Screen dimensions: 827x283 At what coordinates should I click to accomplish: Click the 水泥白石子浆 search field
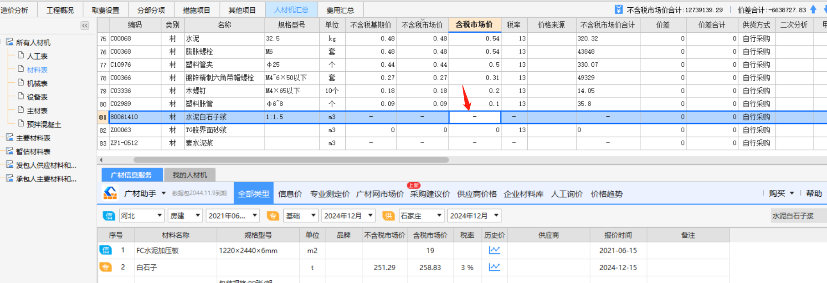(x=799, y=216)
